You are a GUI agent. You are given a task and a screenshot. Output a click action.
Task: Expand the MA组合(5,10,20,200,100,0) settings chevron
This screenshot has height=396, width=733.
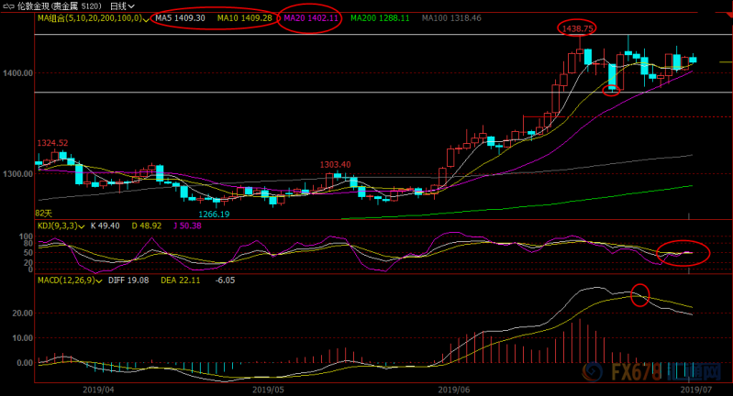(146, 19)
